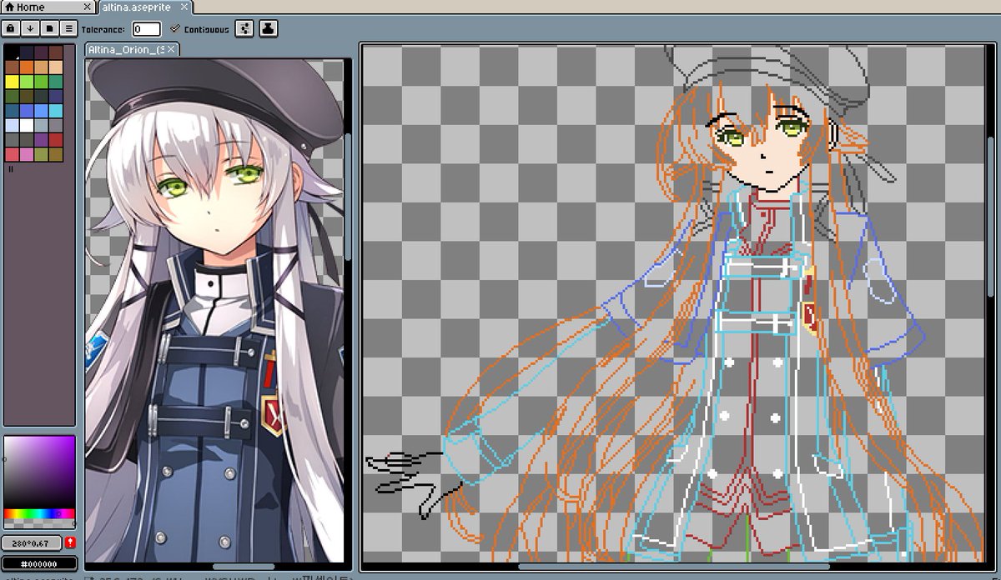Pick the dark navy palette swatch
This screenshot has height=580, width=1001.
[27, 52]
